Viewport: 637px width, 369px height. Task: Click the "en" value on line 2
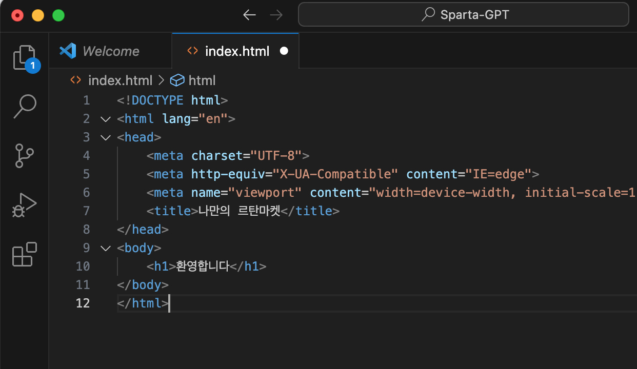(213, 119)
